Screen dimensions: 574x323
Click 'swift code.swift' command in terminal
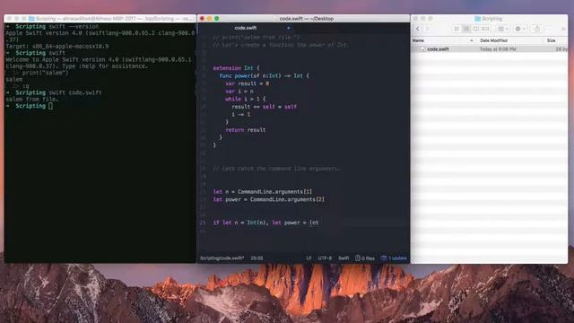pyautogui.click(x=75, y=92)
